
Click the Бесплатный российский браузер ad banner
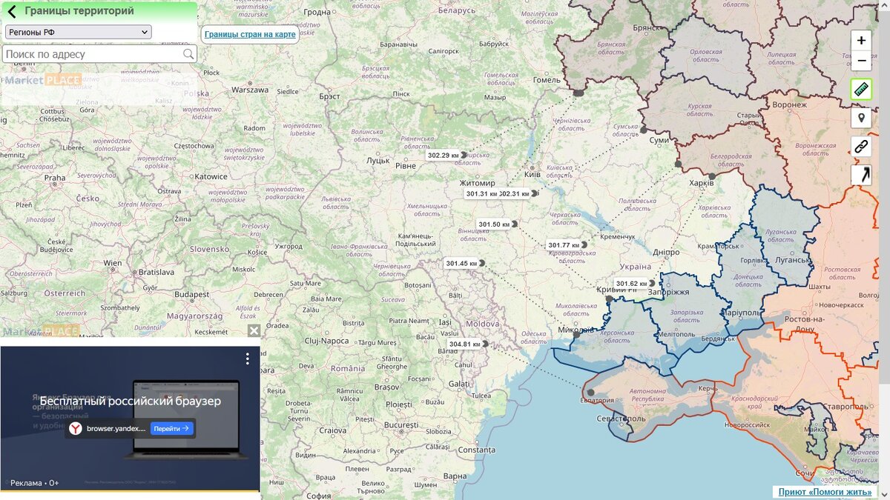(x=131, y=401)
